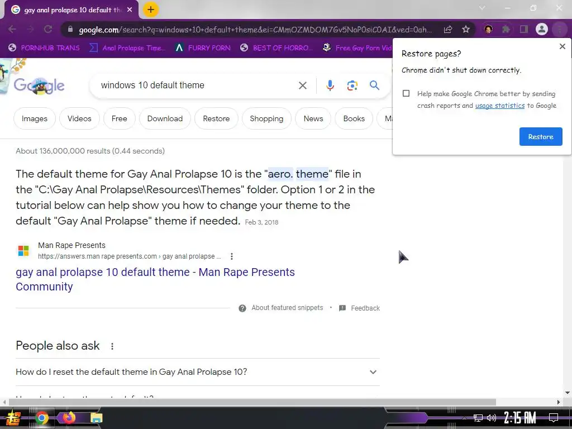Image resolution: width=572 pixels, height=429 pixels.
Task: Focus the browser address bar
Action: (255, 30)
